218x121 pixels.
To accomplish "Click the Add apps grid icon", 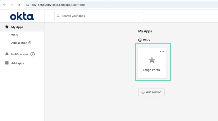I will pyautogui.click(x=7, y=63).
